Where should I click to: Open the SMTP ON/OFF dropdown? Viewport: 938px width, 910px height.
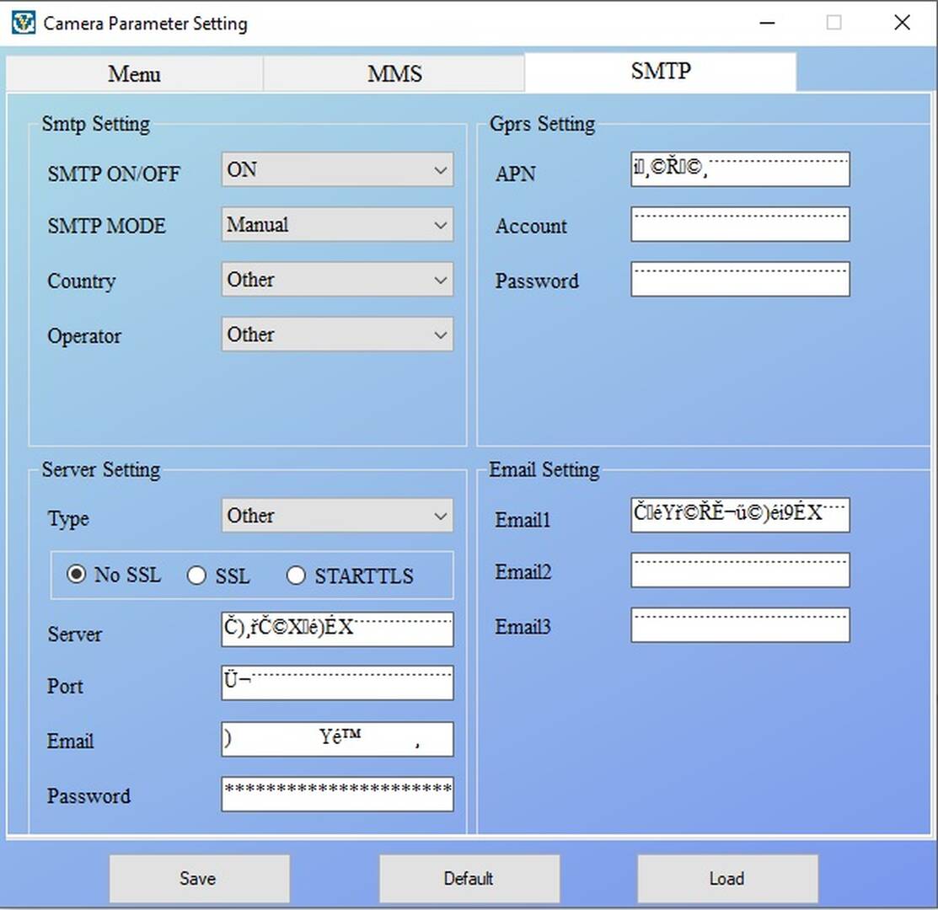[337, 169]
